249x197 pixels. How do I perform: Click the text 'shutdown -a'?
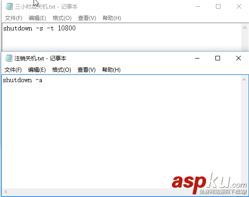point(23,80)
